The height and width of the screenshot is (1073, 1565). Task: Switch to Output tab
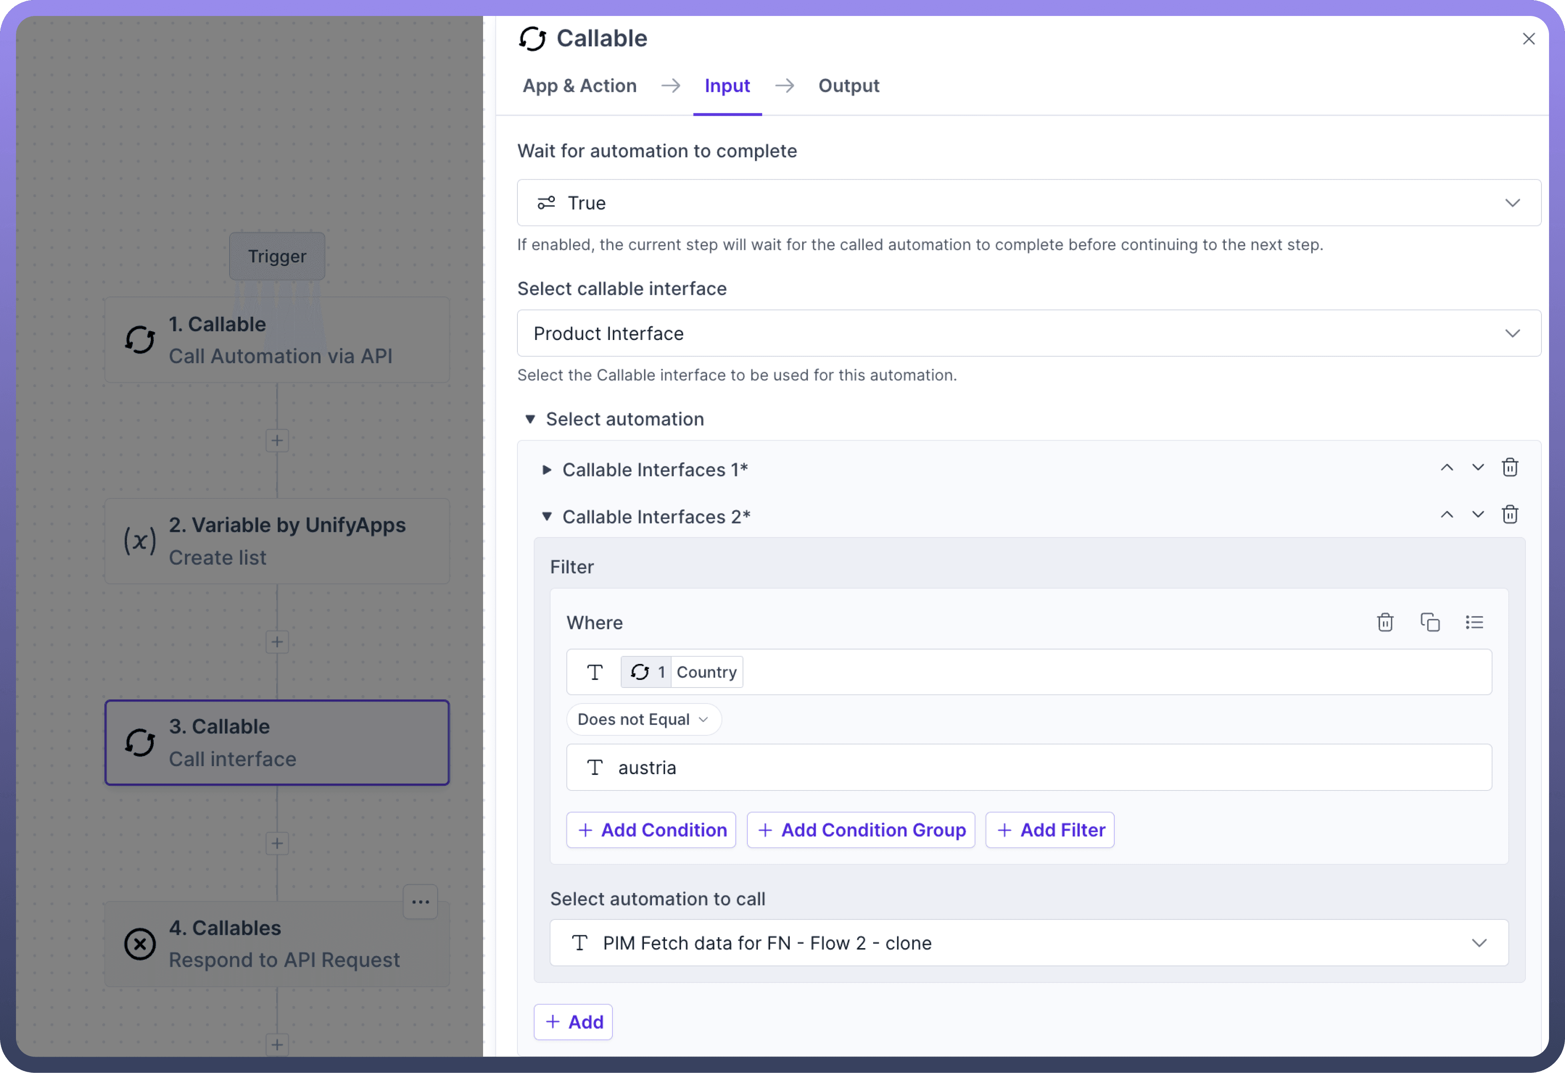point(848,86)
